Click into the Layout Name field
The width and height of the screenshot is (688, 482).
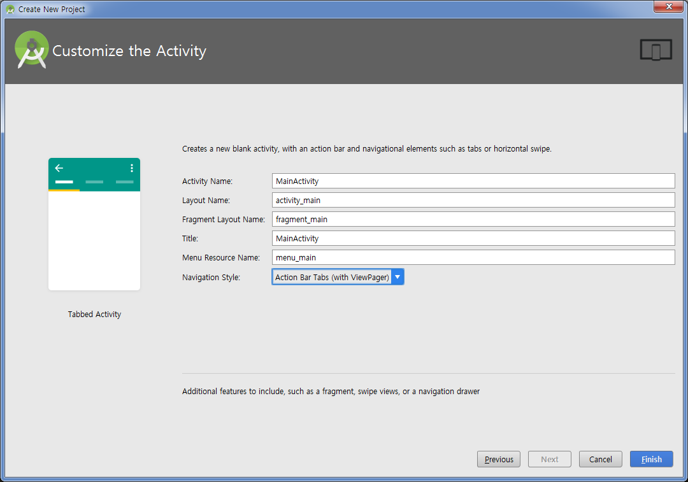473,201
